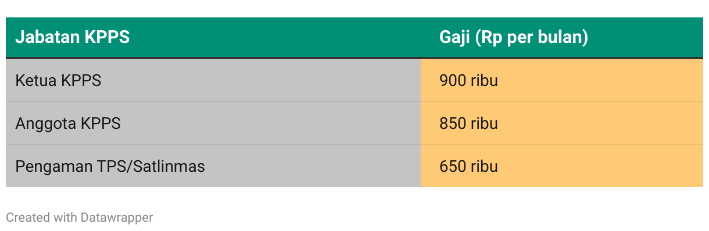Click the 900 ribu salary value

[468, 80]
